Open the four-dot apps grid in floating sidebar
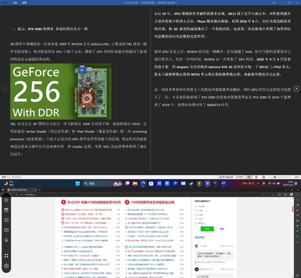301x278 pixels. pos(6,255)
